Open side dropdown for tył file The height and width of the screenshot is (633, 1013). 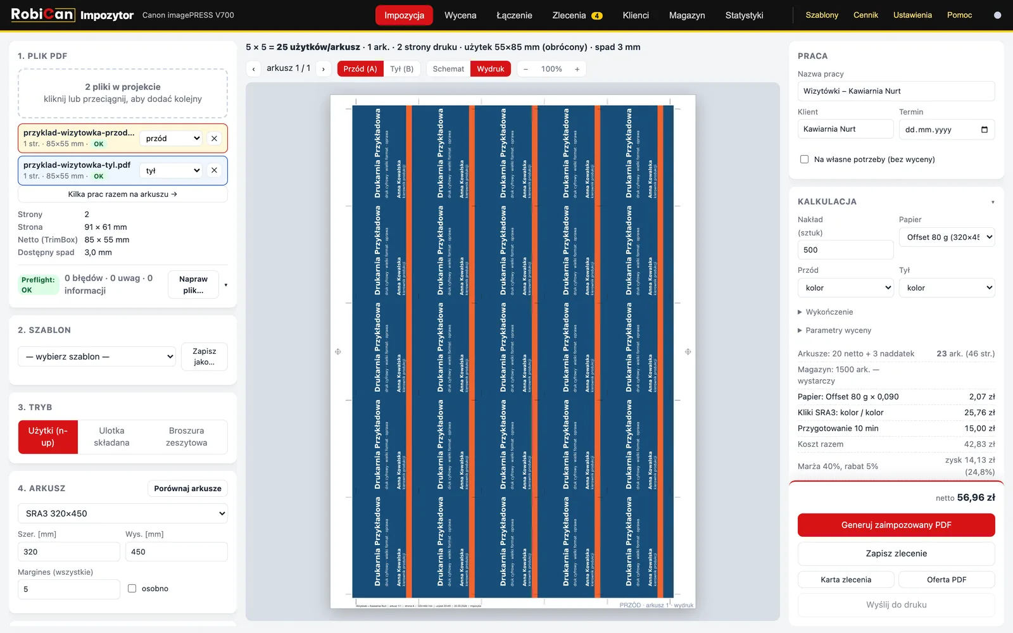(x=172, y=170)
